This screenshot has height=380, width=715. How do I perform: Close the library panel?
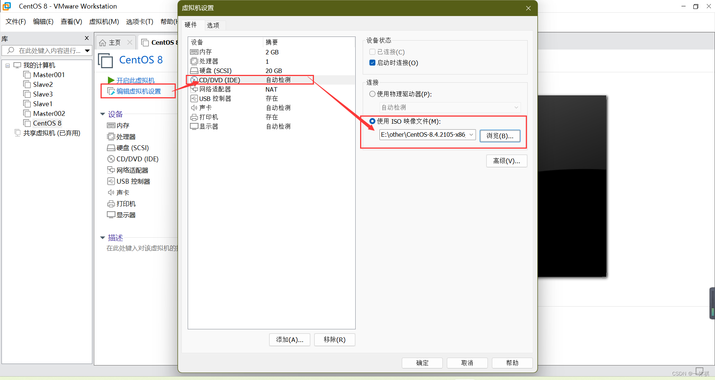(x=87, y=38)
